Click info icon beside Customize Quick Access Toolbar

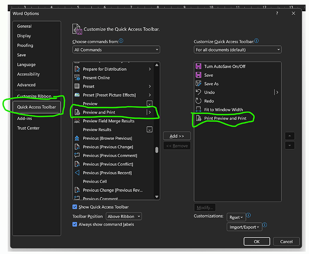point(256,41)
